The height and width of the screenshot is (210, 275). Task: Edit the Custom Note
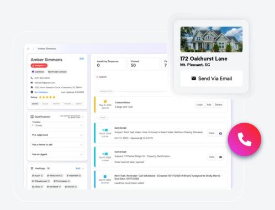point(209,104)
